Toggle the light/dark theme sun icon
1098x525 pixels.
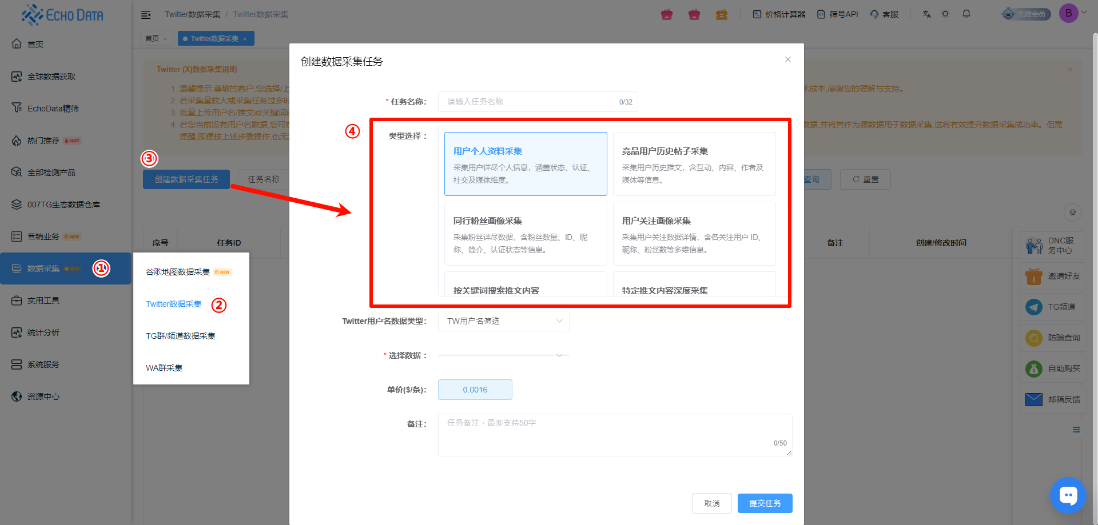pyautogui.click(x=945, y=14)
